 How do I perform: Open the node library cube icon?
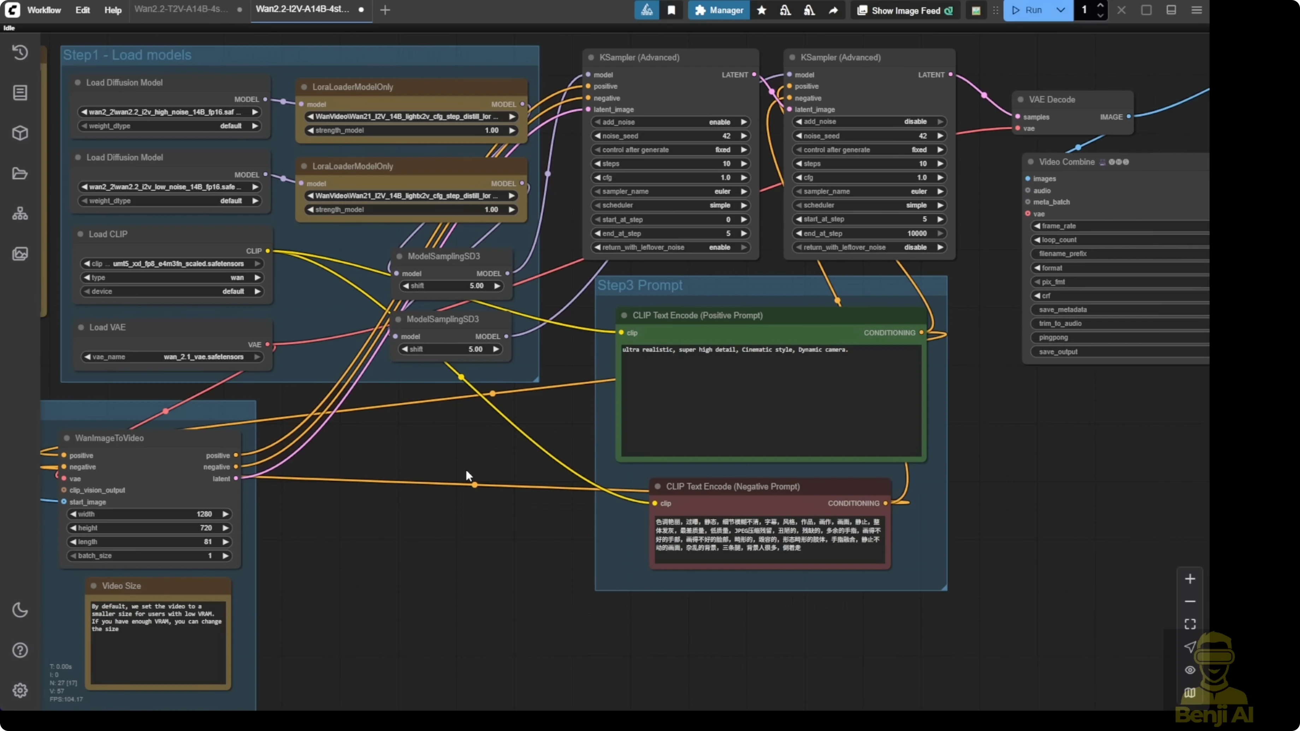click(x=20, y=133)
